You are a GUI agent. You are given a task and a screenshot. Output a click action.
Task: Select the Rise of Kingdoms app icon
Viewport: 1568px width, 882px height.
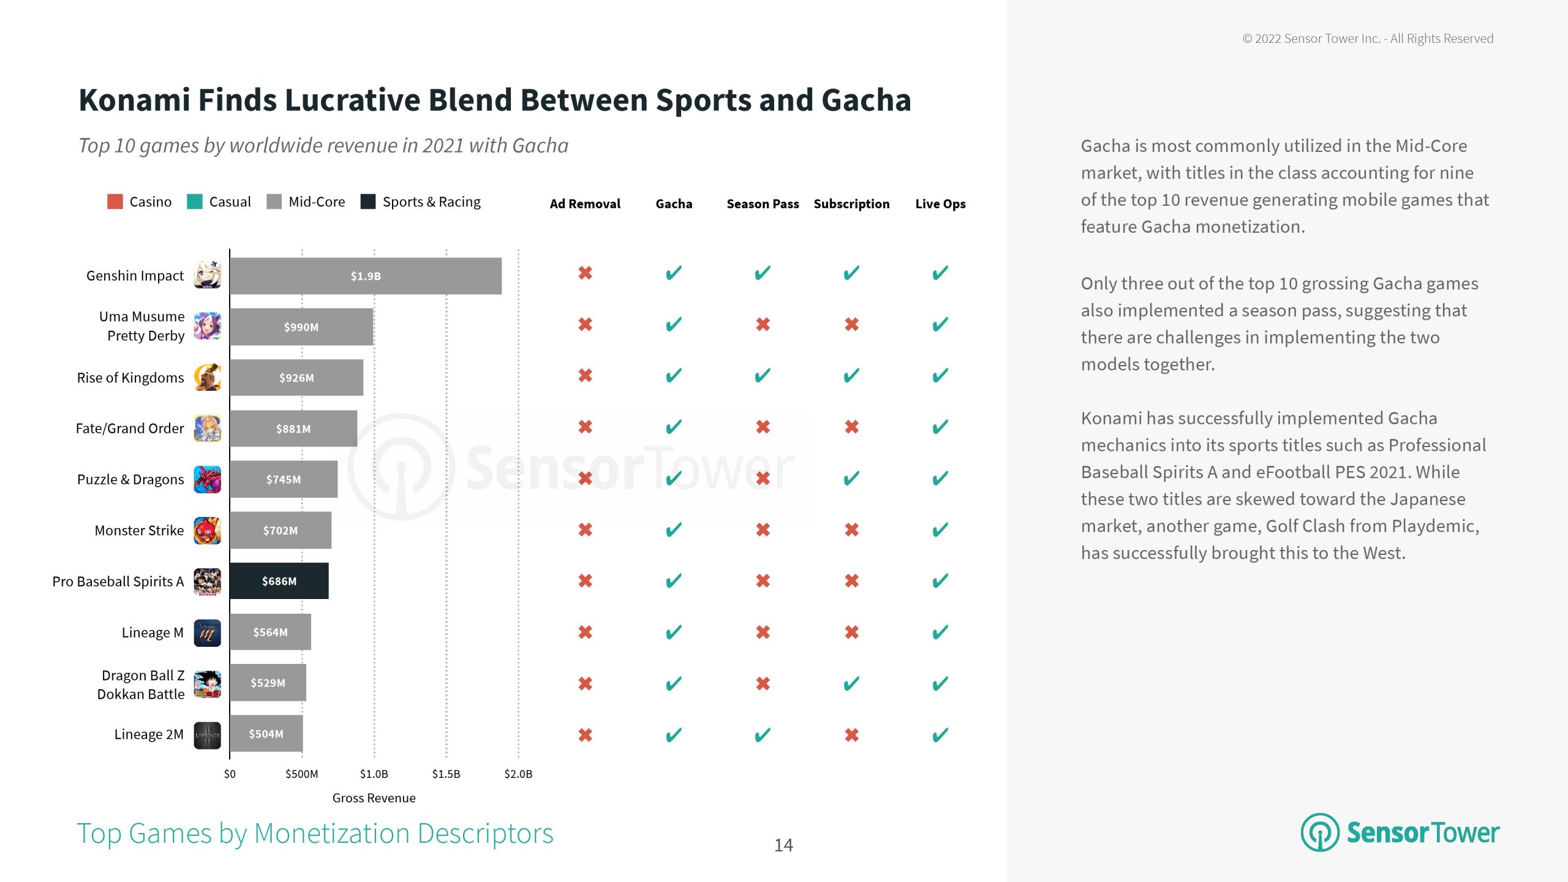(207, 377)
